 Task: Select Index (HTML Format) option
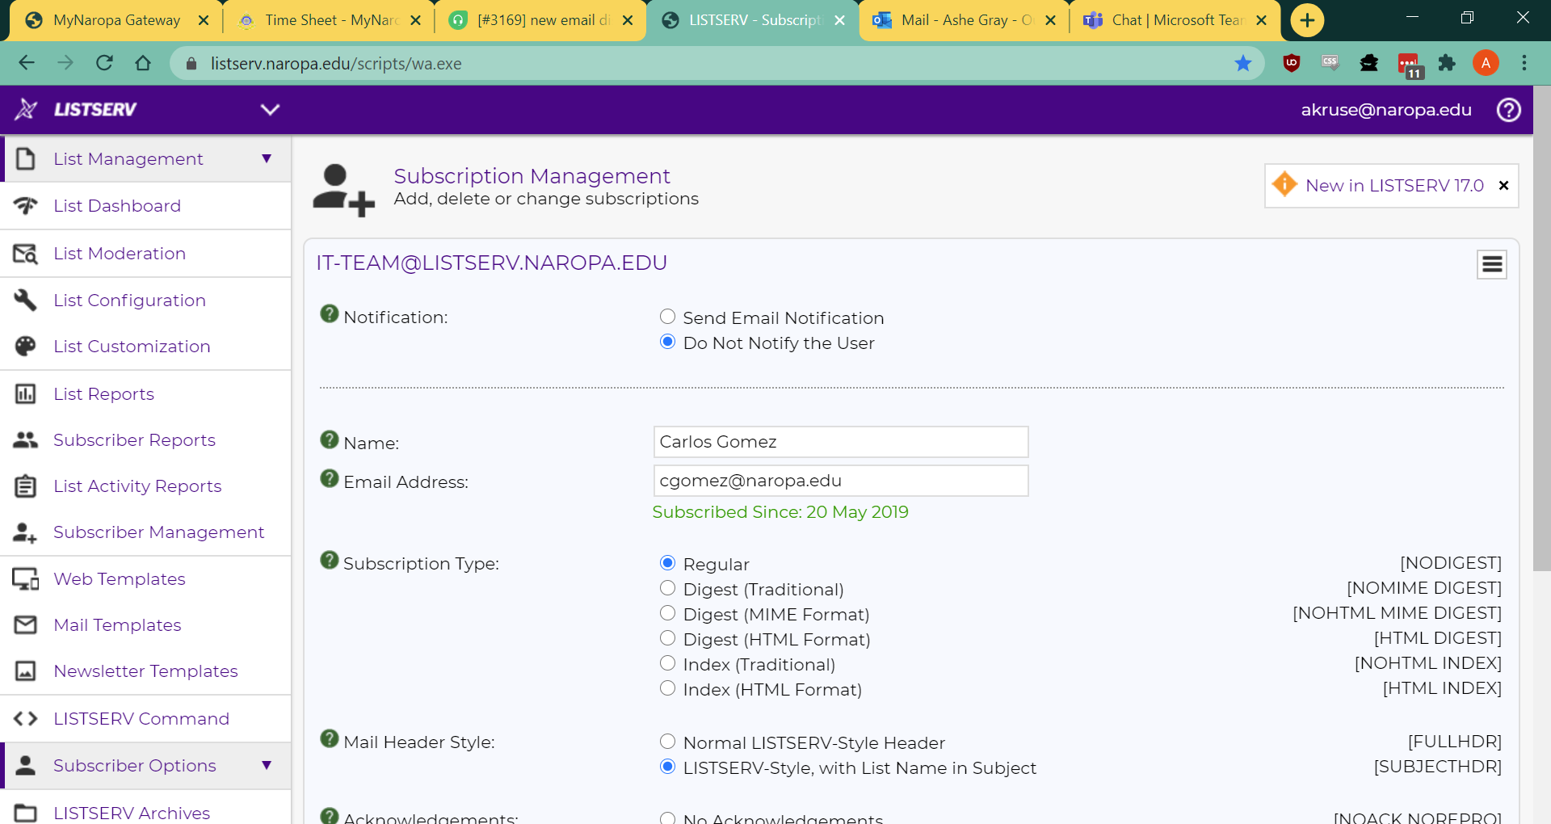point(667,688)
